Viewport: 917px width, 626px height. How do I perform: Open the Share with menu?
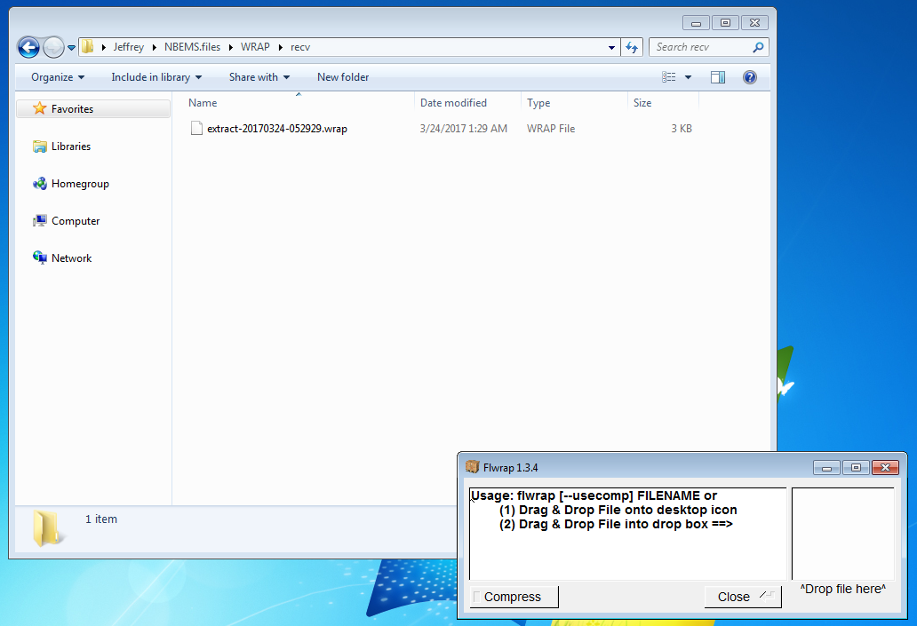259,77
